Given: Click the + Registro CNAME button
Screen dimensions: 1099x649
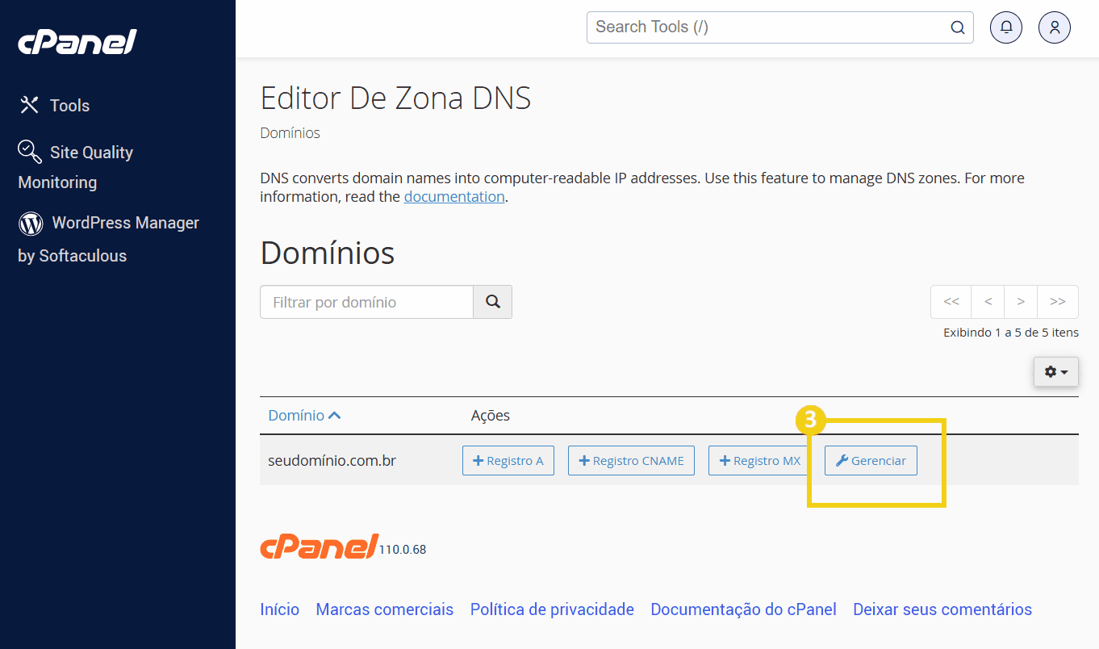Looking at the screenshot, I should pos(631,460).
